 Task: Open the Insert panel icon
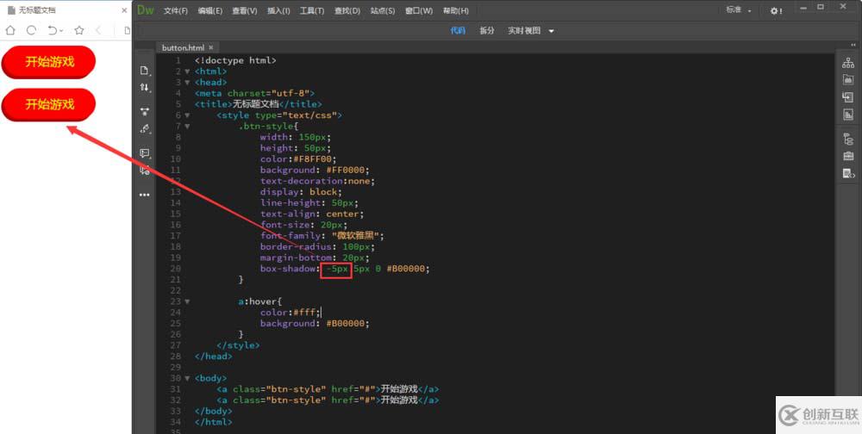click(x=848, y=97)
